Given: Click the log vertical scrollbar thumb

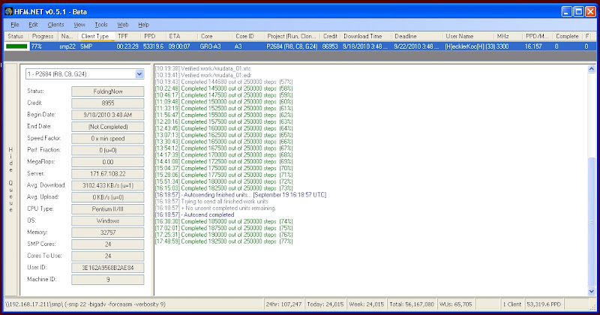Looking at the screenshot, I should pyautogui.click(x=591, y=222).
